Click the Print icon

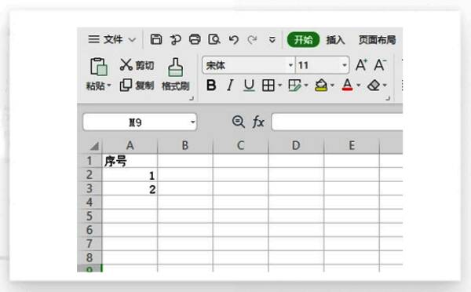pos(195,39)
